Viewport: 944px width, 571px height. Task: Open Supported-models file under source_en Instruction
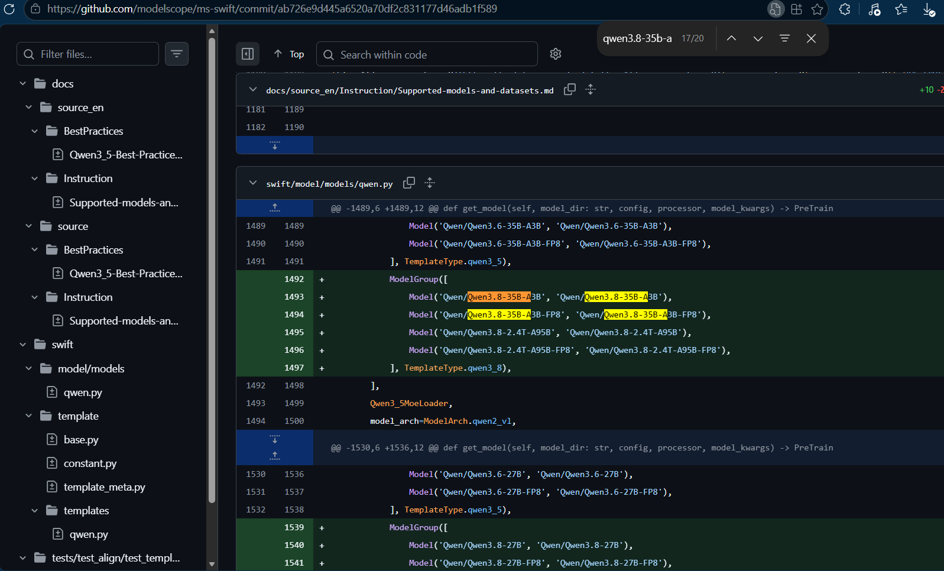pos(124,202)
